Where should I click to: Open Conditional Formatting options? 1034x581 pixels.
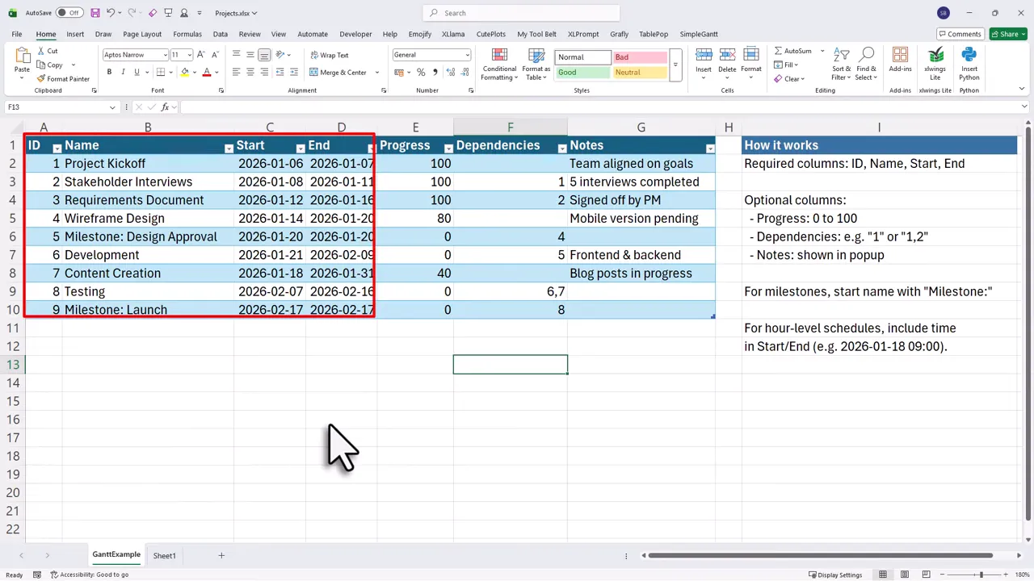point(499,65)
